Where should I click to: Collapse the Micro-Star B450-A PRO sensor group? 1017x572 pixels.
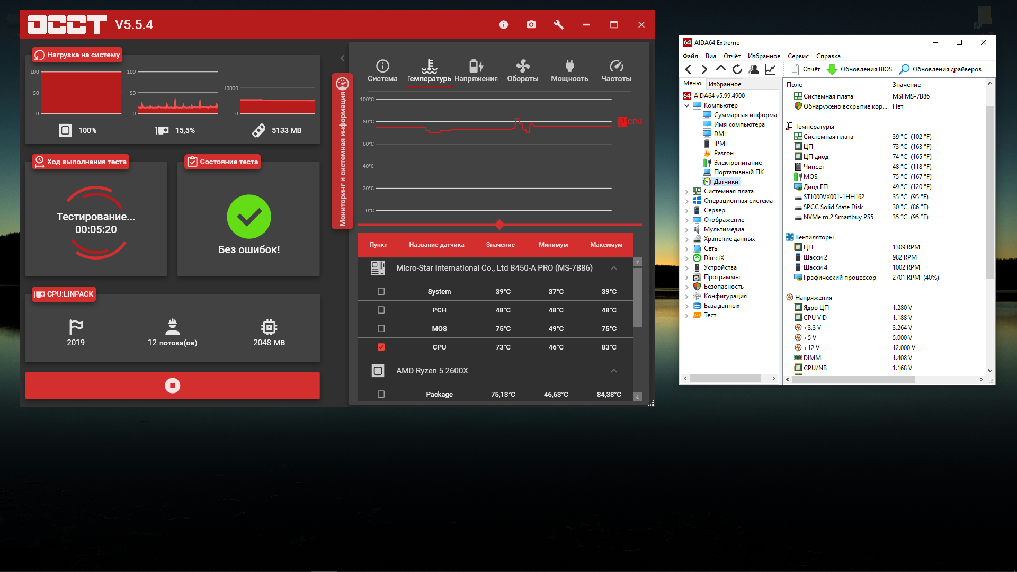pyautogui.click(x=613, y=268)
